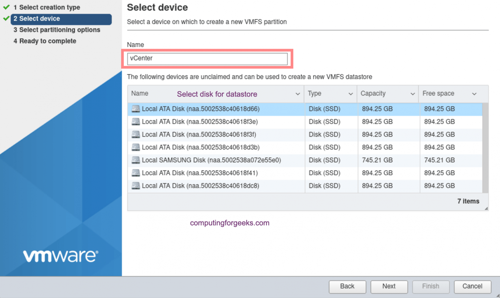Screen dimensions: 500x298
Task: Click the disk icon for naa.5002538c40618dc8
Action: (136, 186)
